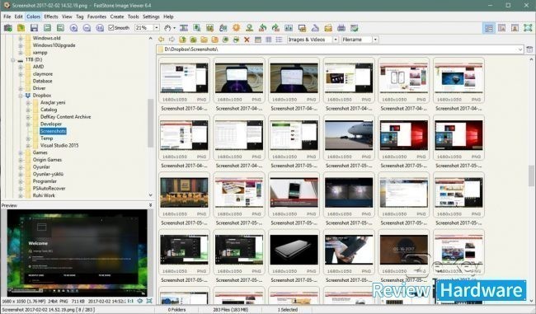This screenshot has width=536, height=314.
Task: Open the Filename sort dropdown
Action: point(375,40)
